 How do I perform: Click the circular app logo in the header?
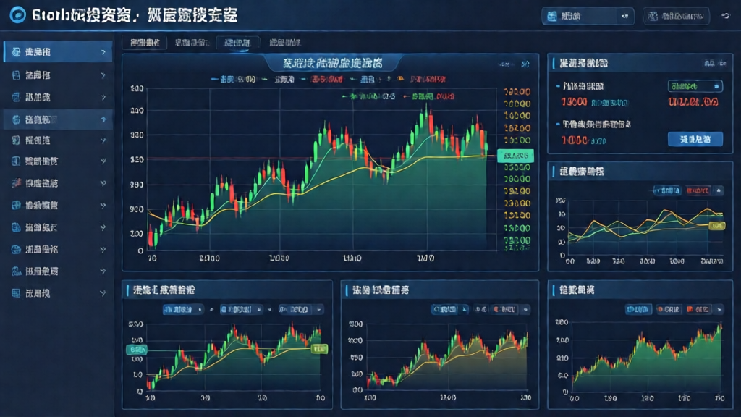[16, 15]
